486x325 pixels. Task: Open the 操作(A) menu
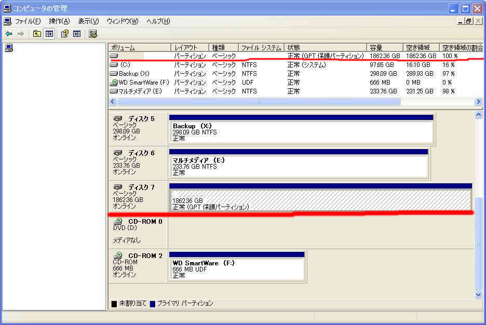click(59, 21)
